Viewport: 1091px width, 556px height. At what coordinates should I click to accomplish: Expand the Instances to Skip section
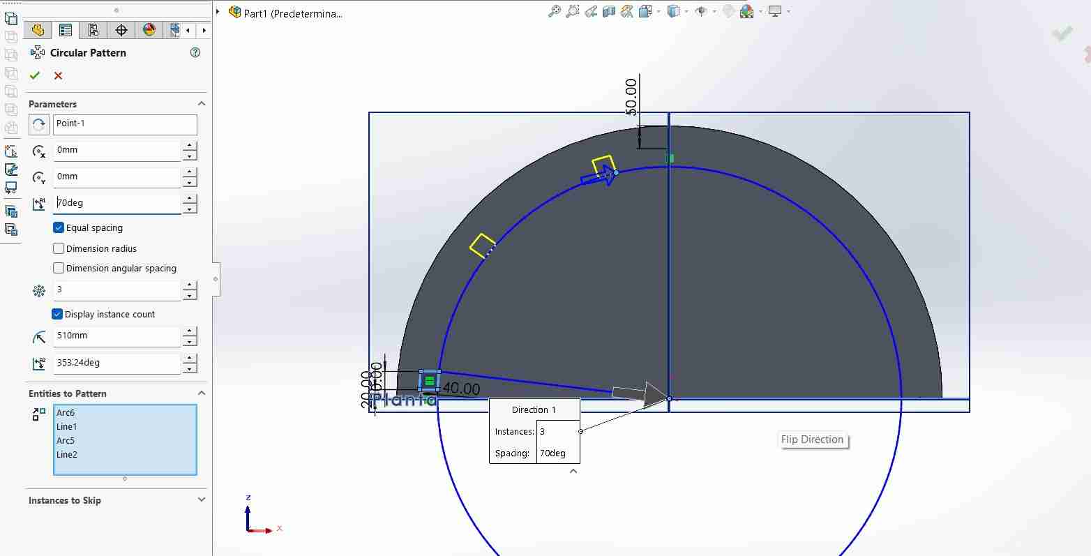pos(202,500)
